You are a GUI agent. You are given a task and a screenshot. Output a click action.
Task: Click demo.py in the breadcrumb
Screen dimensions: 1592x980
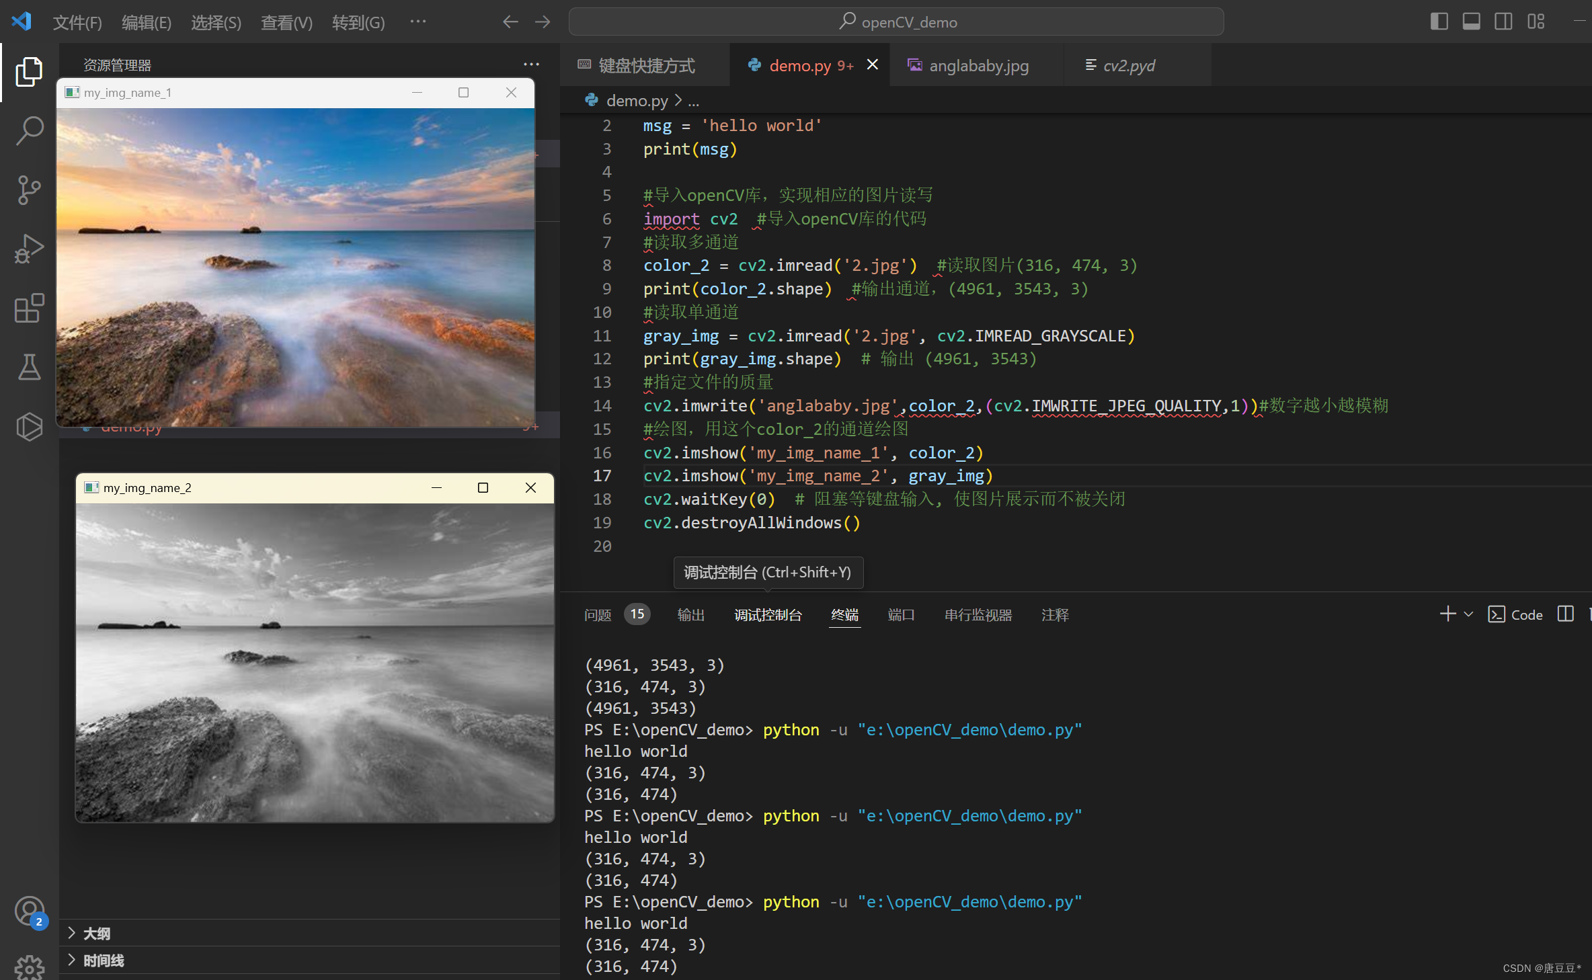coord(637,100)
